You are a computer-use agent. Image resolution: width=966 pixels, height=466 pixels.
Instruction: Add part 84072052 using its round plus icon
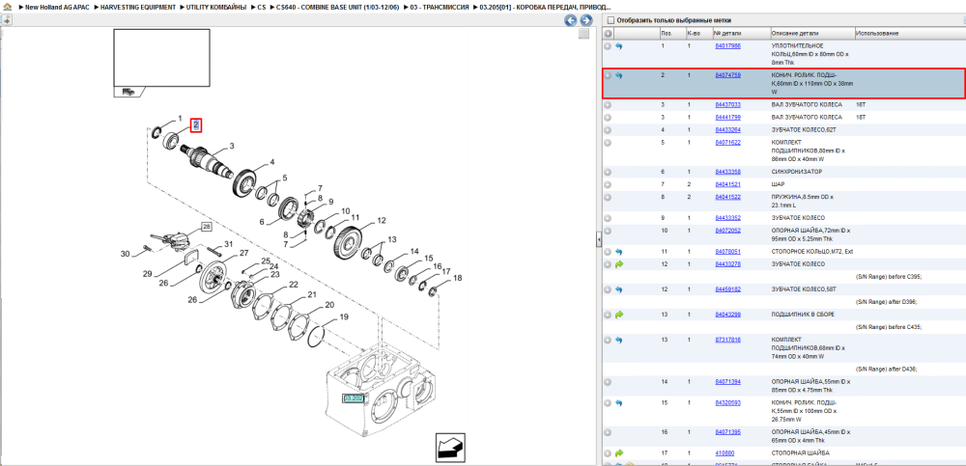click(608, 231)
